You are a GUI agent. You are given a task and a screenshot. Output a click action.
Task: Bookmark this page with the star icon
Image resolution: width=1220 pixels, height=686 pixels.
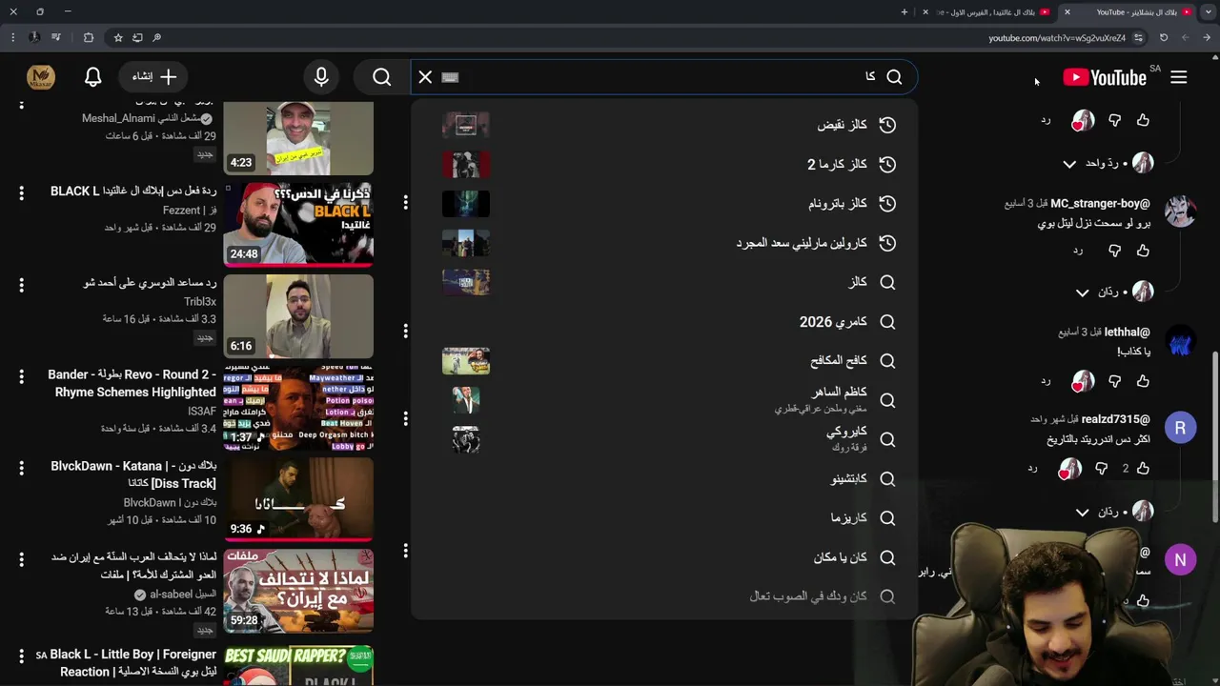(118, 38)
